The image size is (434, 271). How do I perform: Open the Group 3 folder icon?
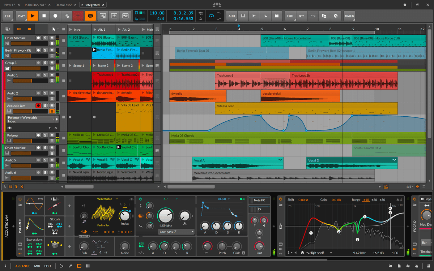(8, 68)
